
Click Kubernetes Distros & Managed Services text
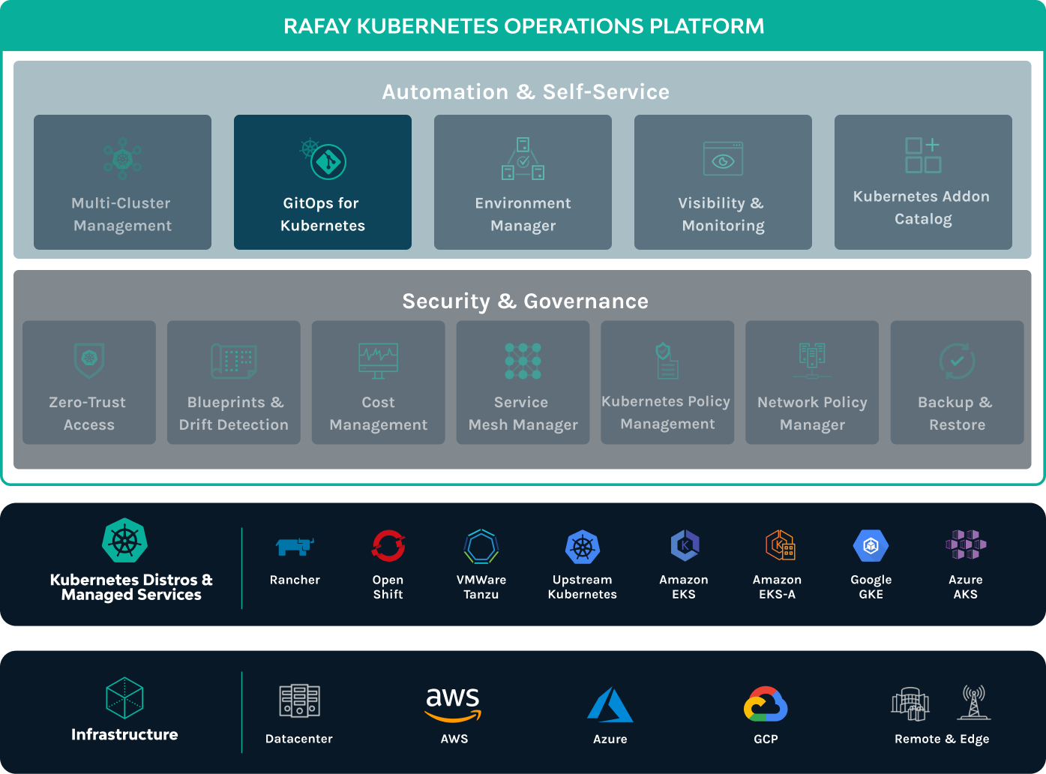pos(131,587)
